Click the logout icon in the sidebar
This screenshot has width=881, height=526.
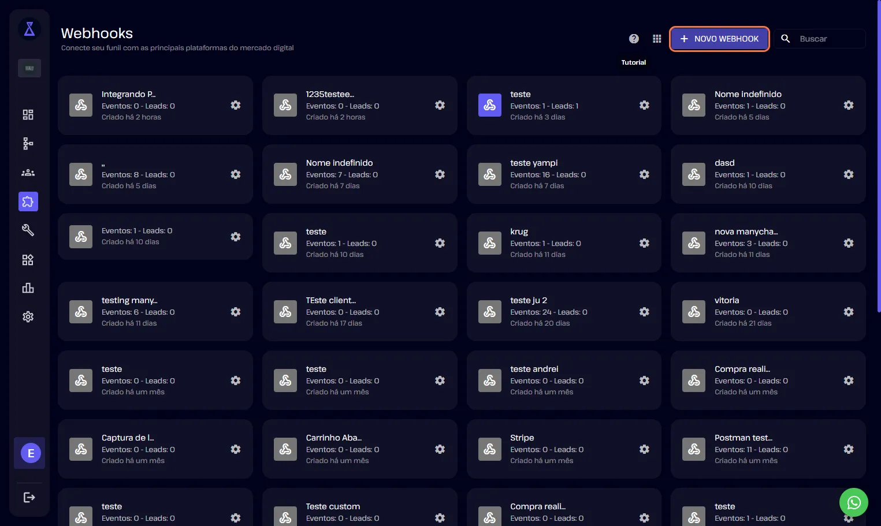tap(29, 498)
